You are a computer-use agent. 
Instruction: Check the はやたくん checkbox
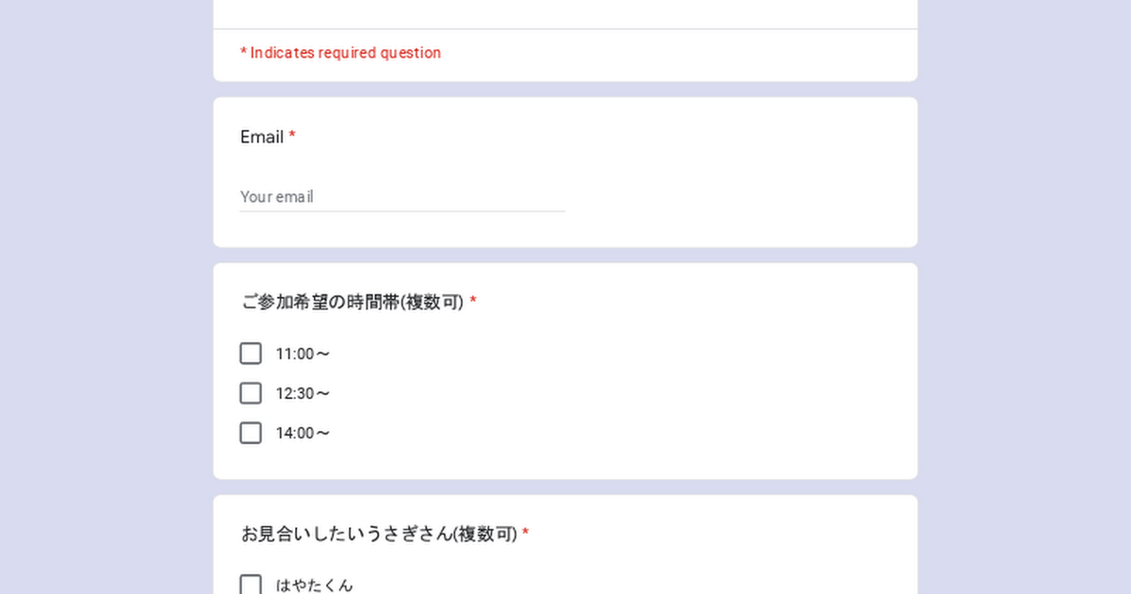pos(251,585)
